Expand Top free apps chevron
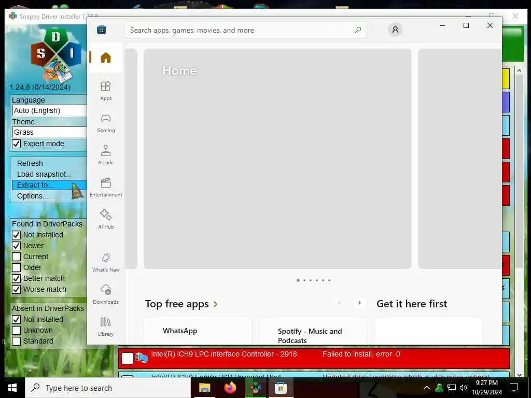Screen dimensions: 531x398 point(216,304)
